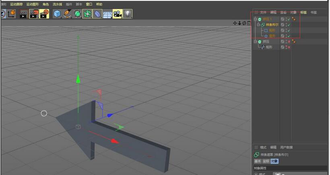Screen dimensions: 330x175
Task: Add a light using the bulb icon
Action: click(x=128, y=14)
